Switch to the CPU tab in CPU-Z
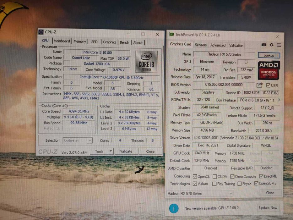 (45, 41)
